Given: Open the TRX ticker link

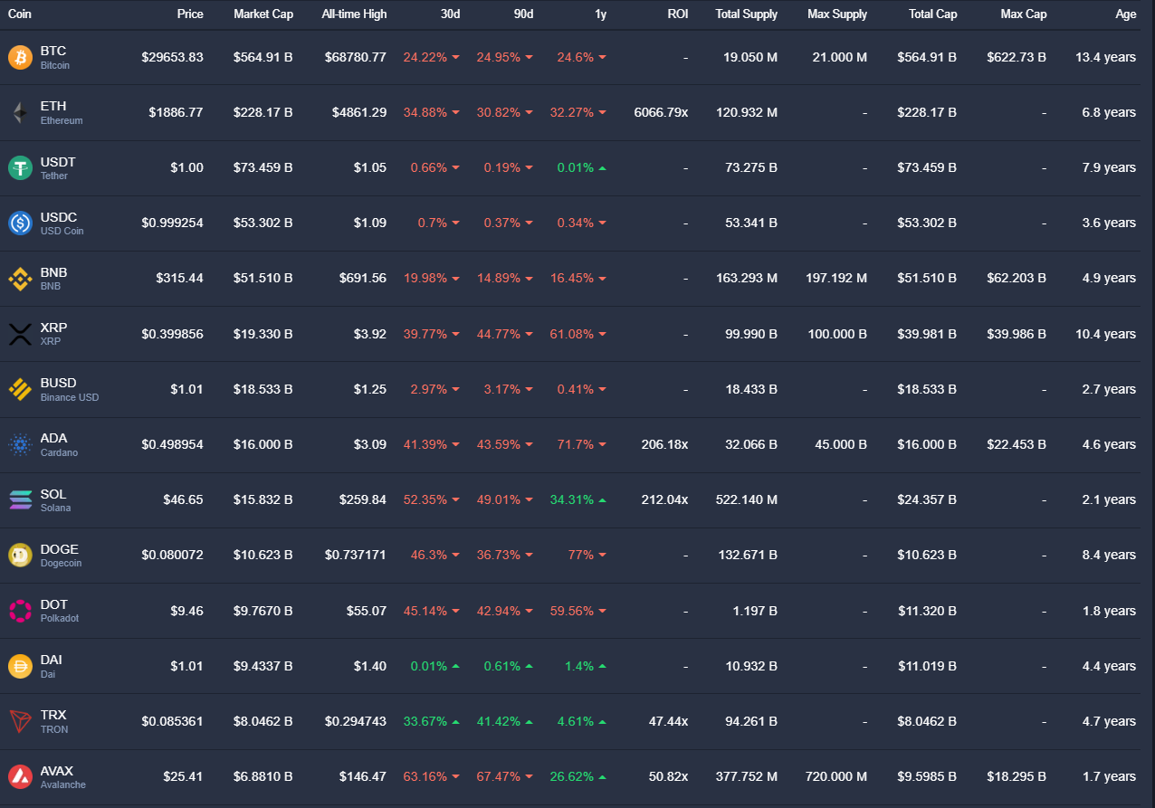Looking at the screenshot, I should click(53, 715).
